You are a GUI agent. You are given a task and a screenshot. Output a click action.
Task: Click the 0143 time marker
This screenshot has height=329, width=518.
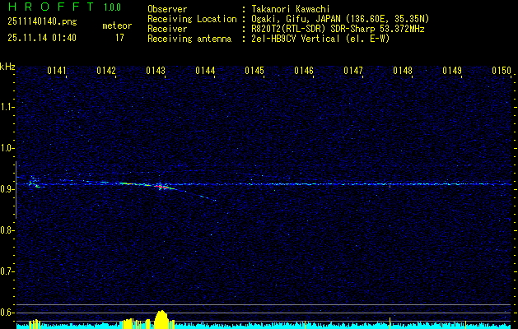[x=156, y=72]
